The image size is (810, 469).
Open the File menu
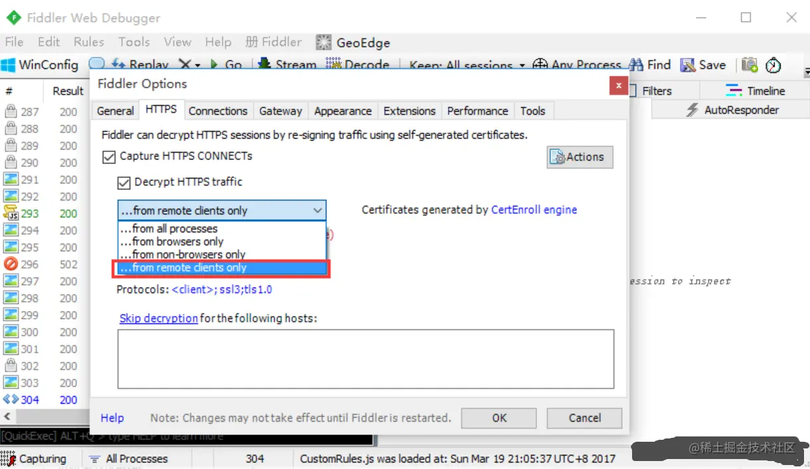[x=14, y=43]
